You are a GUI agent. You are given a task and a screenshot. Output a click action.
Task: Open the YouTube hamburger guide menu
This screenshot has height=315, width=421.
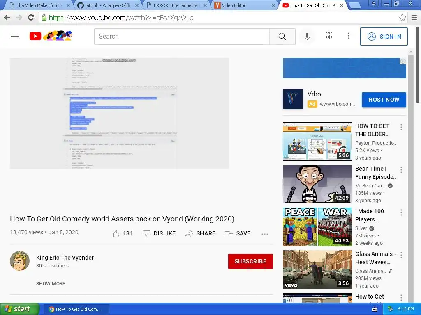(x=15, y=36)
